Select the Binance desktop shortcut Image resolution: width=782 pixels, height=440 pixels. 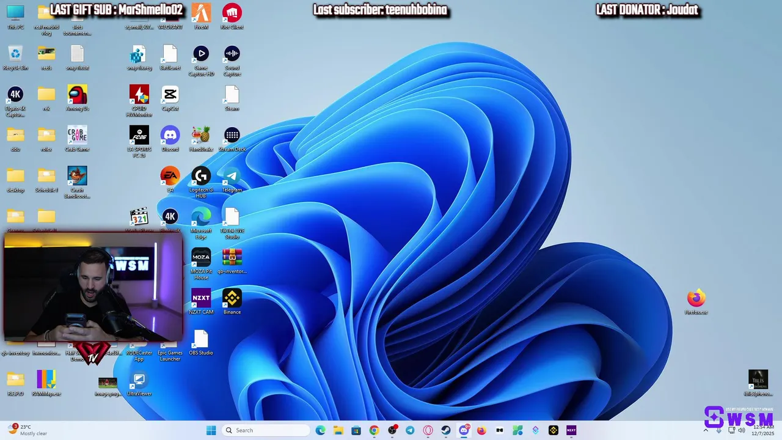pyautogui.click(x=232, y=302)
